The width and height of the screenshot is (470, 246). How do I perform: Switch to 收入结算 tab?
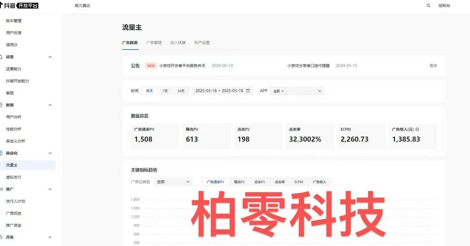pos(178,43)
